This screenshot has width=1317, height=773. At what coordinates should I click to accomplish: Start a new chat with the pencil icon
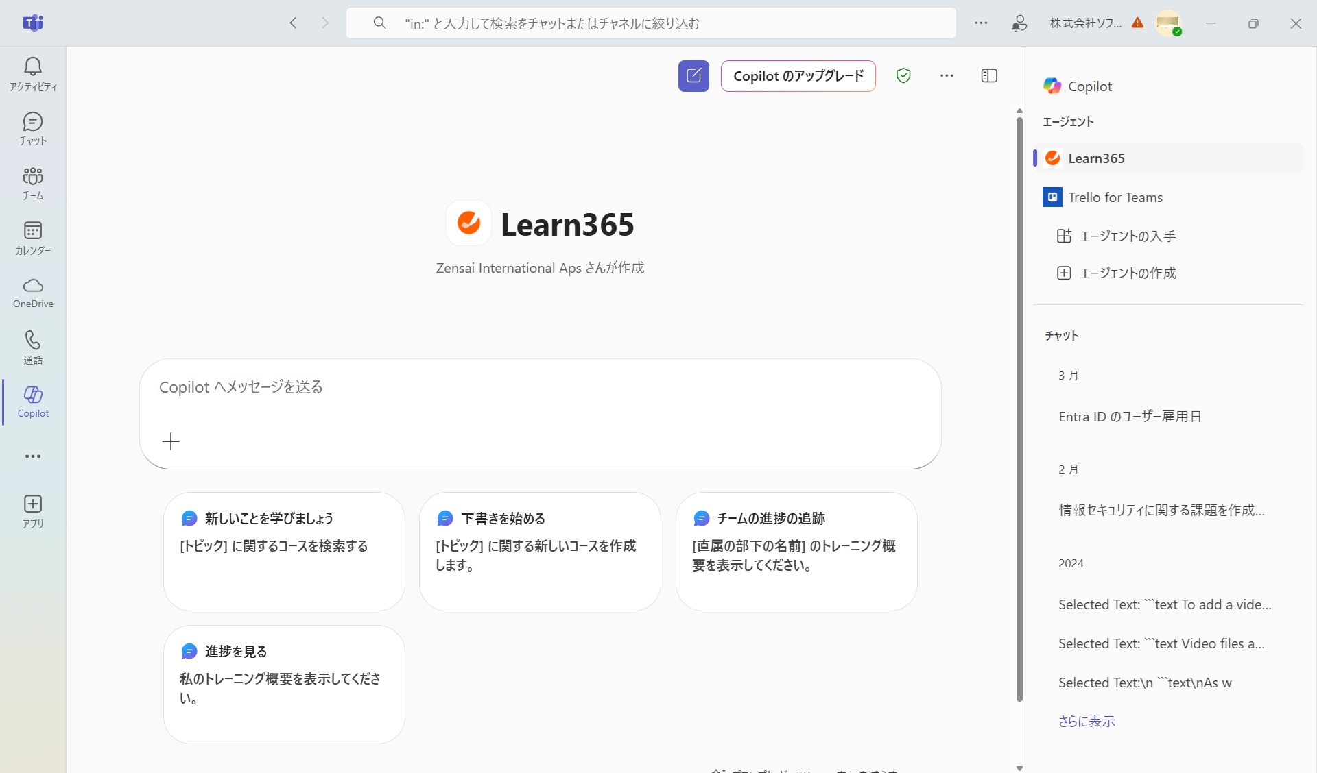click(x=693, y=75)
